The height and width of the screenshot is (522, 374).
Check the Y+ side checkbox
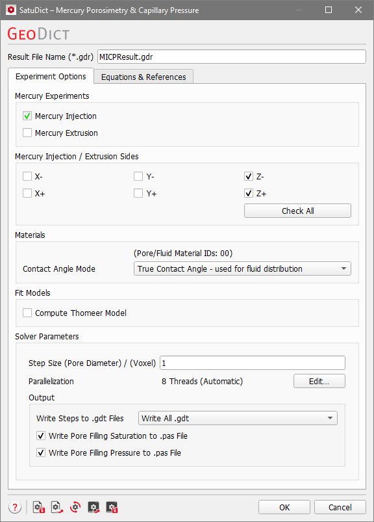[138, 194]
